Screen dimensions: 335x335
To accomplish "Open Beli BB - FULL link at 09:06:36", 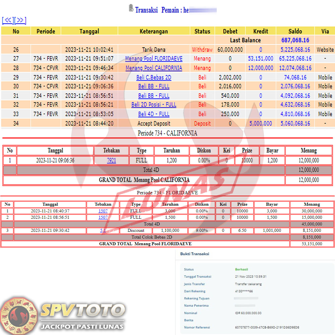I will 154,86.
